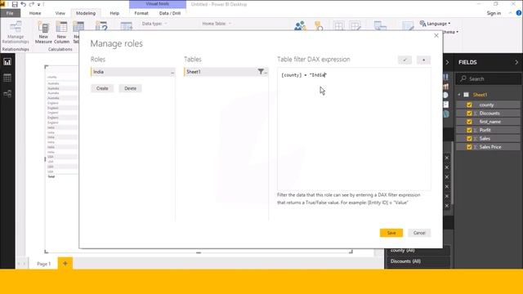
Task: Open the Linguistic Schema dropdown
Action: point(451,32)
